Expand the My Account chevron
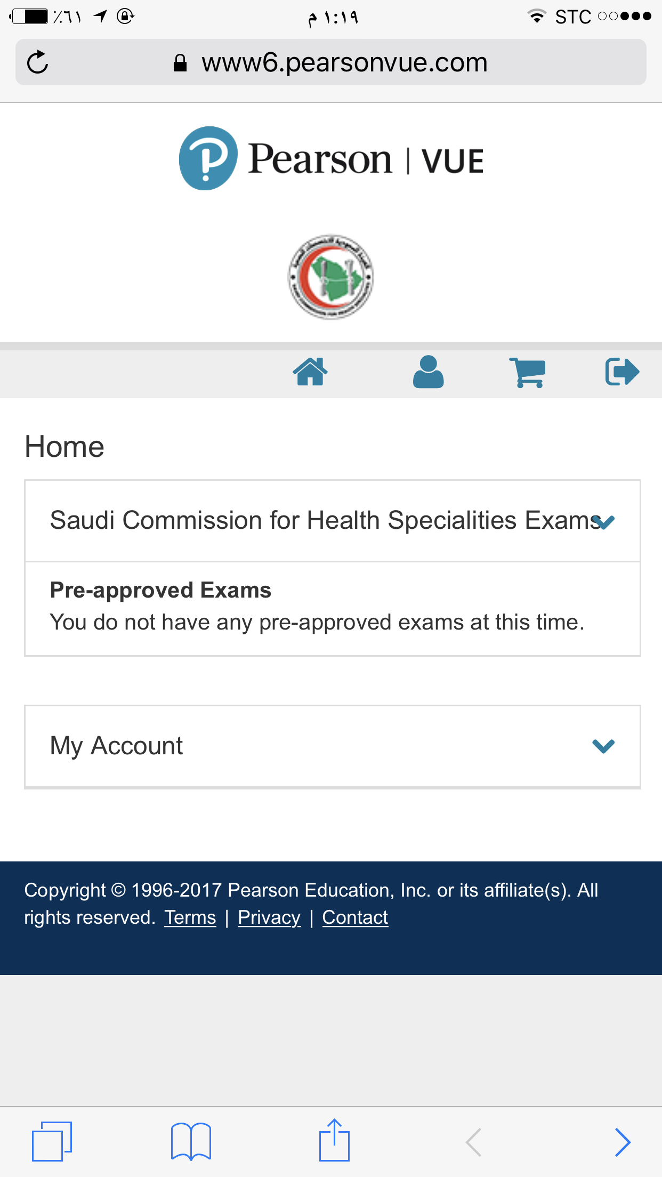Viewport: 662px width, 1177px height. (604, 746)
